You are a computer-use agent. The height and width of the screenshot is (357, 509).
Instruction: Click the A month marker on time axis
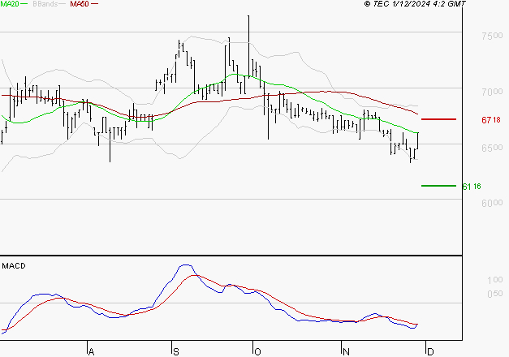pos(91,352)
